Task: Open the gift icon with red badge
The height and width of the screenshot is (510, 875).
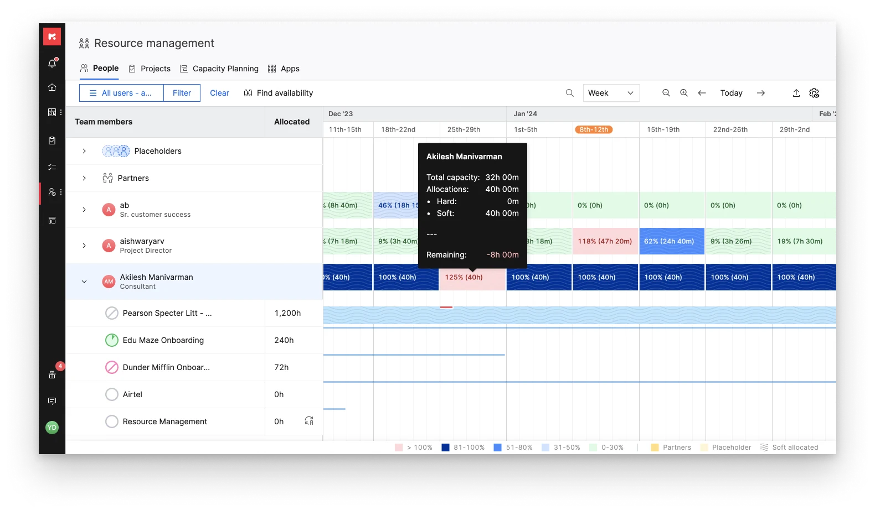Action: pyautogui.click(x=52, y=374)
